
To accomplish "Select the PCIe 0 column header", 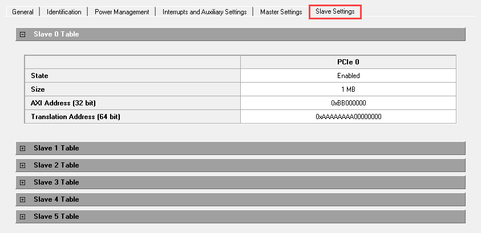I will click(x=348, y=62).
